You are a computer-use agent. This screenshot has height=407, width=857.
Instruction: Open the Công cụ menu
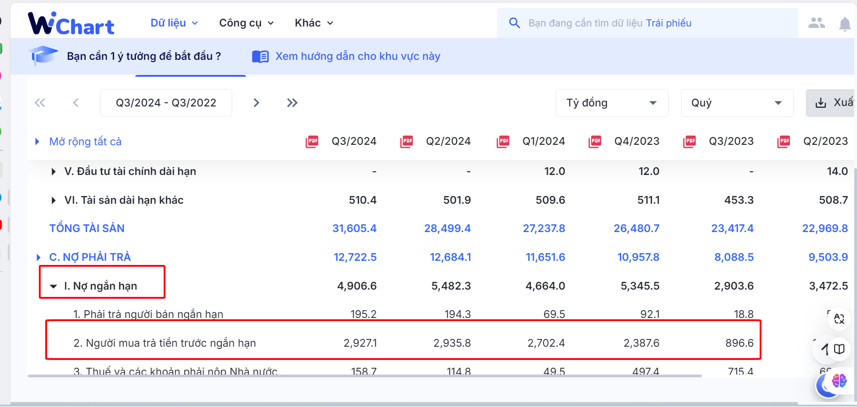[x=246, y=23]
